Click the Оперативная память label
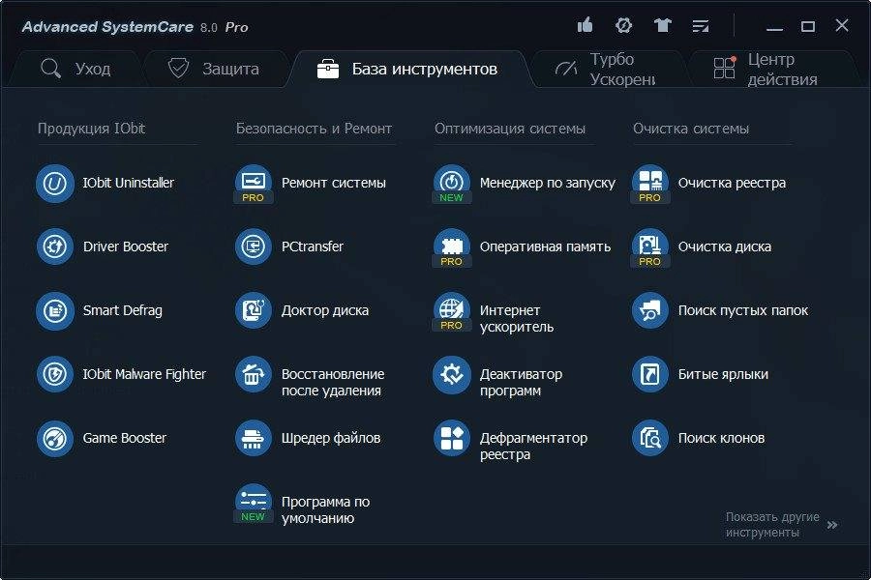 click(x=546, y=246)
